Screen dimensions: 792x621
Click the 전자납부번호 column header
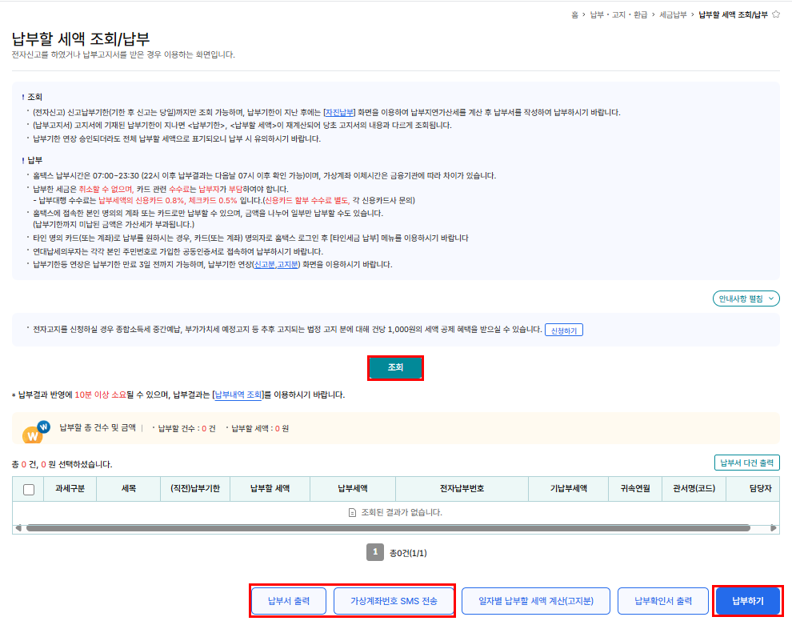pyautogui.click(x=462, y=489)
